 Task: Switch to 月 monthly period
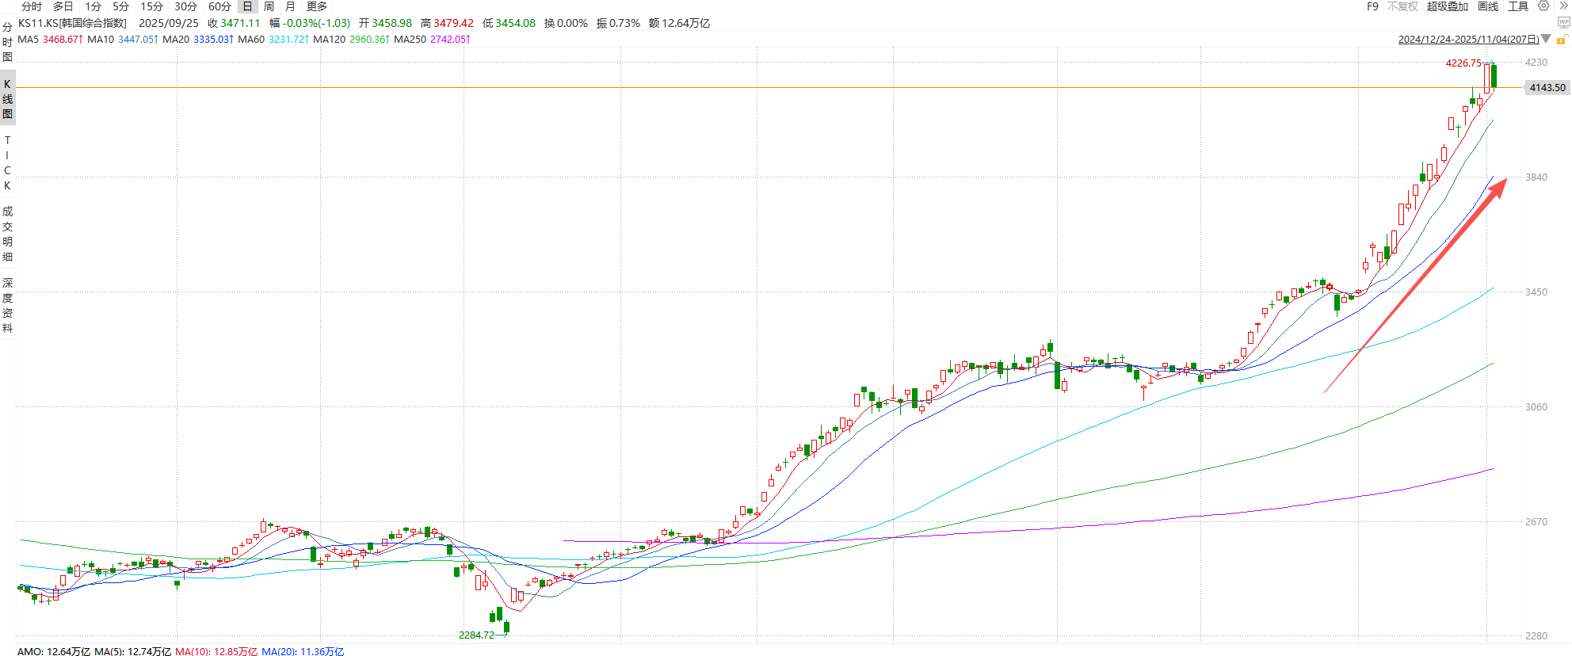pyautogui.click(x=290, y=6)
